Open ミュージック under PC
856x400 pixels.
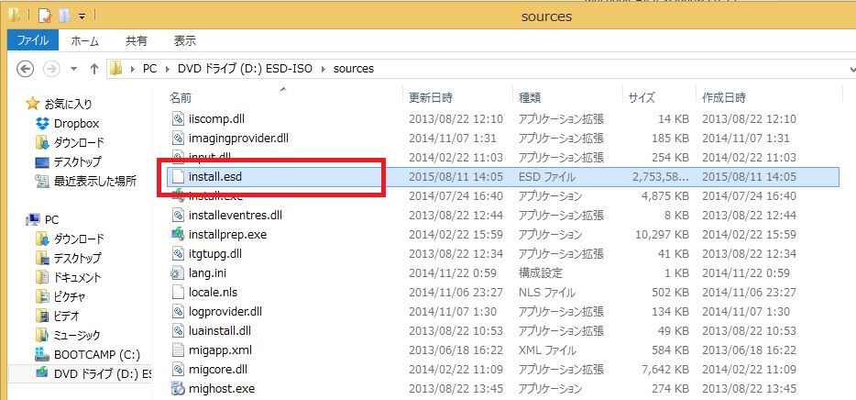pos(77,335)
